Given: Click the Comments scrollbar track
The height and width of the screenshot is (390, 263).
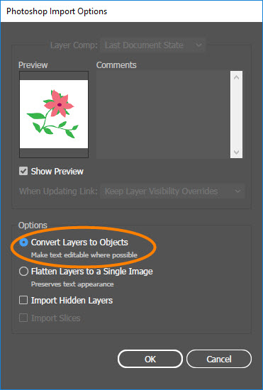Looking at the screenshot, I should [x=236, y=115].
